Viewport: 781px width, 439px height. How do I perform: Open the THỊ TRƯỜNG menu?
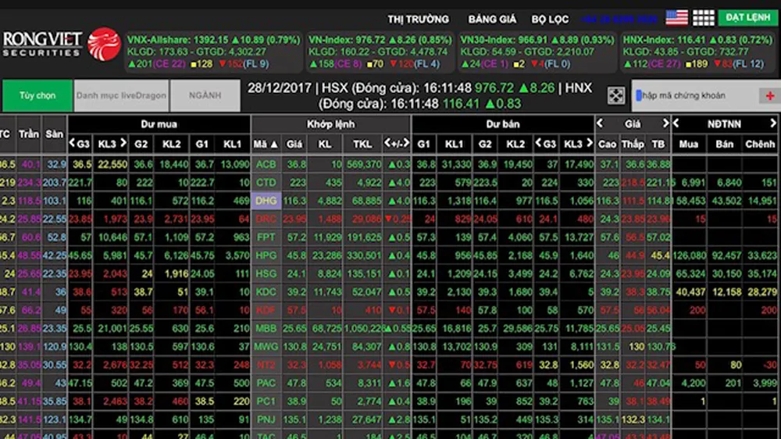419,19
